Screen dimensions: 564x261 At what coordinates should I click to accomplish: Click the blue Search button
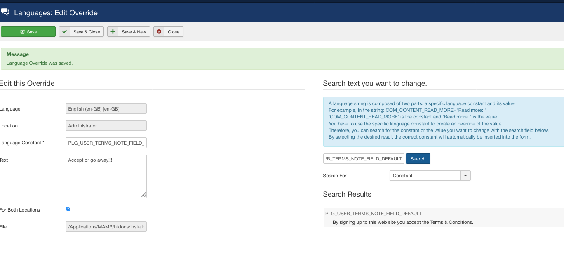click(x=418, y=159)
